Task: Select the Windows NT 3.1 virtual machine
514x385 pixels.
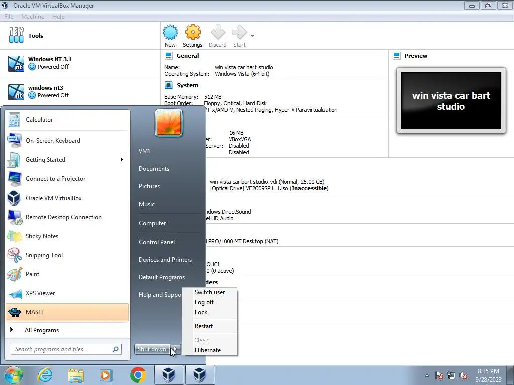Action: point(80,63)
